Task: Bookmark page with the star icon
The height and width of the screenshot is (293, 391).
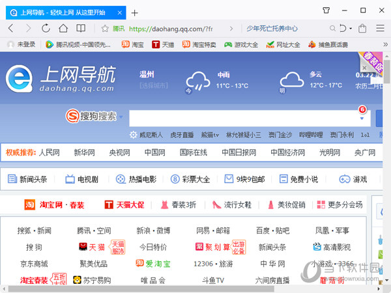Action: point(105,29)
